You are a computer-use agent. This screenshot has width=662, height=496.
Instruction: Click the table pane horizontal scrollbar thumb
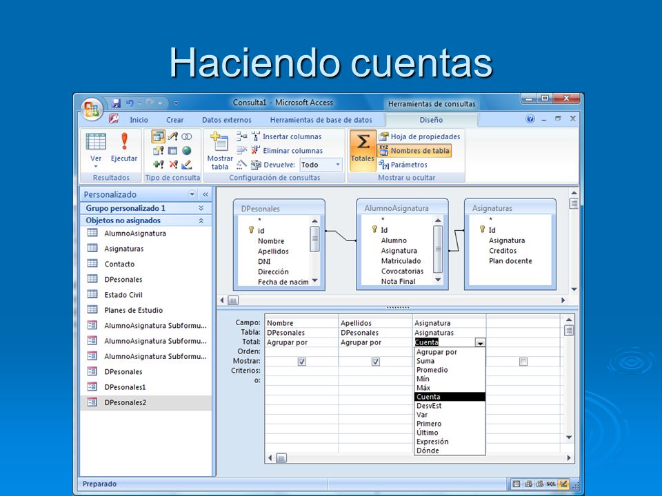coord(233,300)
